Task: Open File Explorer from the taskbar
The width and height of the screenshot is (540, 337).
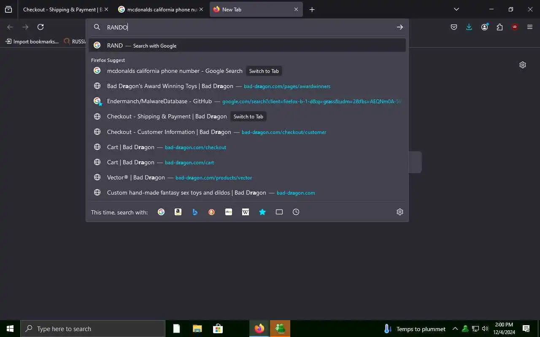Action: click(197, 329)
